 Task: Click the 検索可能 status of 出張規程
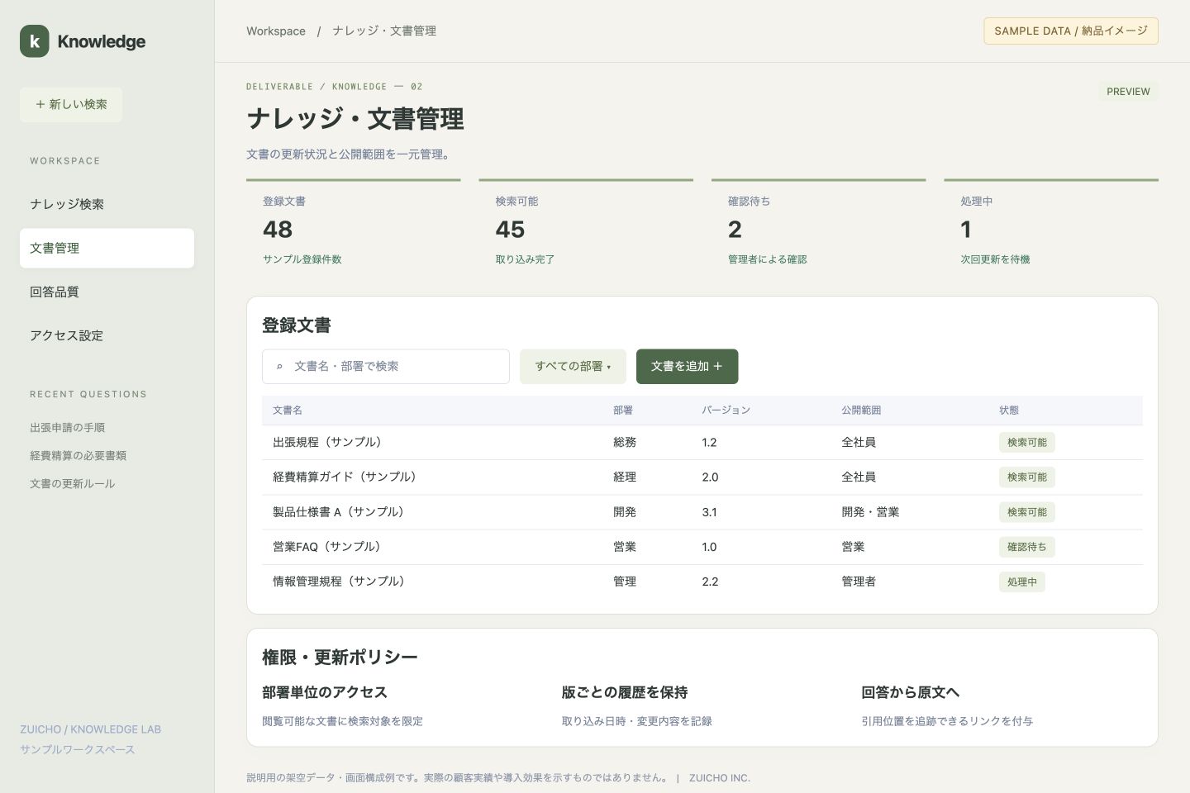[x=1026, y=443]
